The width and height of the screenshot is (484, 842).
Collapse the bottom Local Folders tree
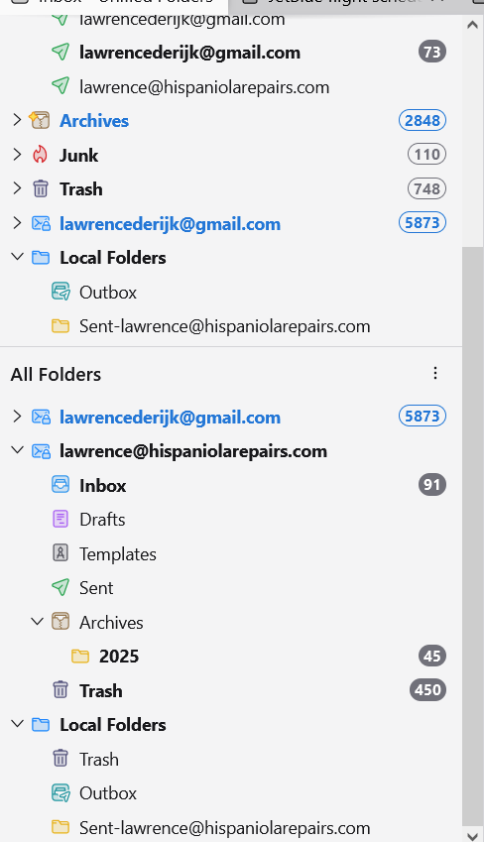tap(17, 724)
